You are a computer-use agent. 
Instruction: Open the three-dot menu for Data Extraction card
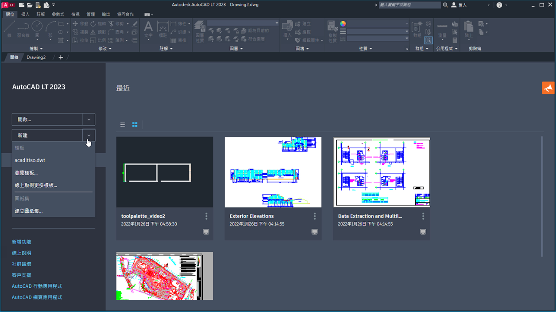pyautogui.click(x=424, y=216)
